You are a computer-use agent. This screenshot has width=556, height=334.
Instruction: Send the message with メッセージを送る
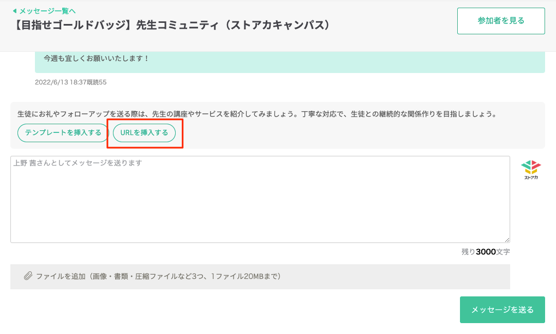[x=504, y=309]
